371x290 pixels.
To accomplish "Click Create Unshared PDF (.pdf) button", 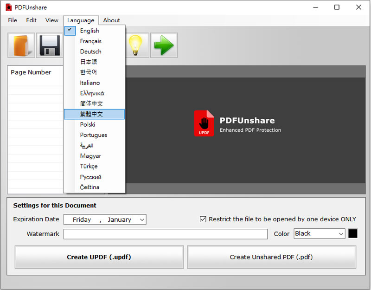I will 271,257.
